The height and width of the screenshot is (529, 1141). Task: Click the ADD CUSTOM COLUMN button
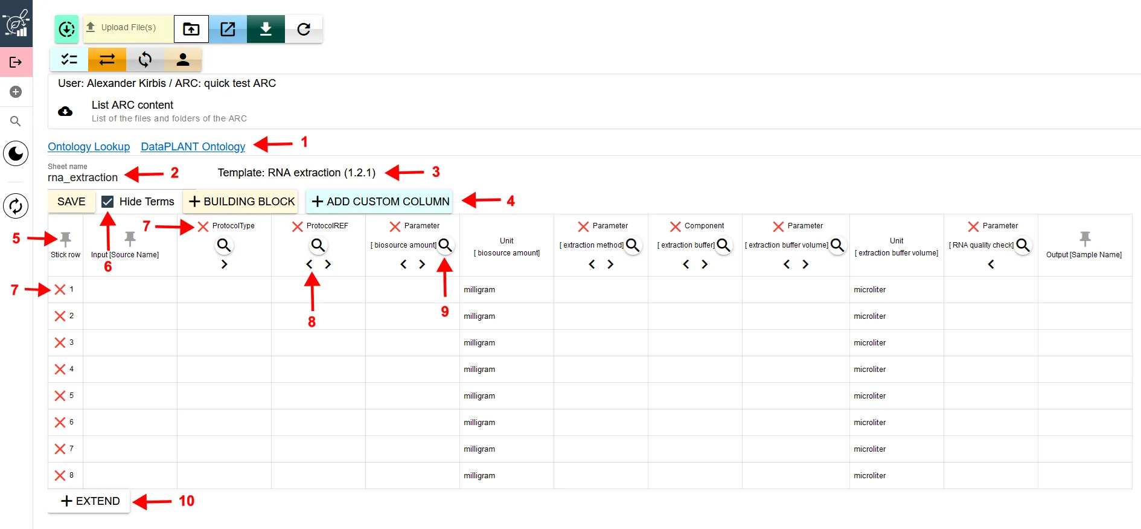pyautogui.click(x=380, y=202)
